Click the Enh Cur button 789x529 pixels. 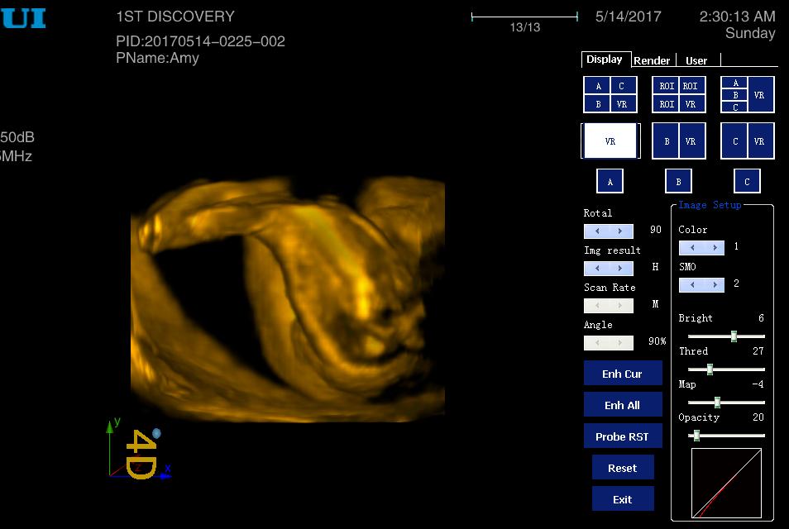pyautogui.click(x=622, y=374)
